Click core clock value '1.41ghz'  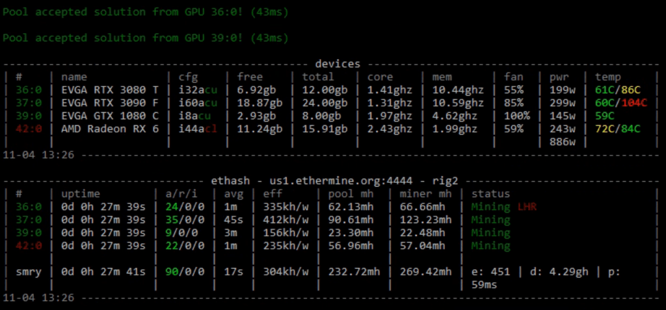click(x=390, y=90)
